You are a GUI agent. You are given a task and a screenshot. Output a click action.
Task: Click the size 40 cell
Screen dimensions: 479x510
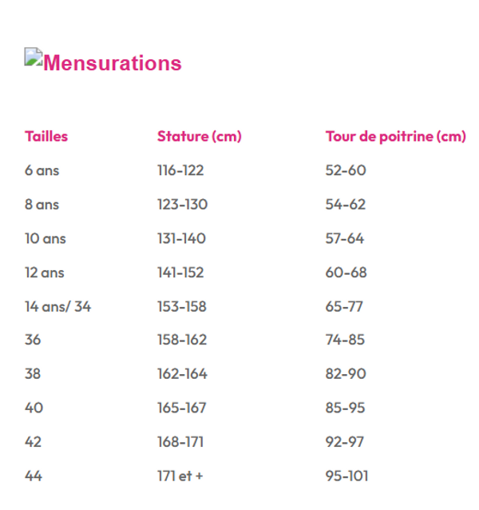(34, 408)
